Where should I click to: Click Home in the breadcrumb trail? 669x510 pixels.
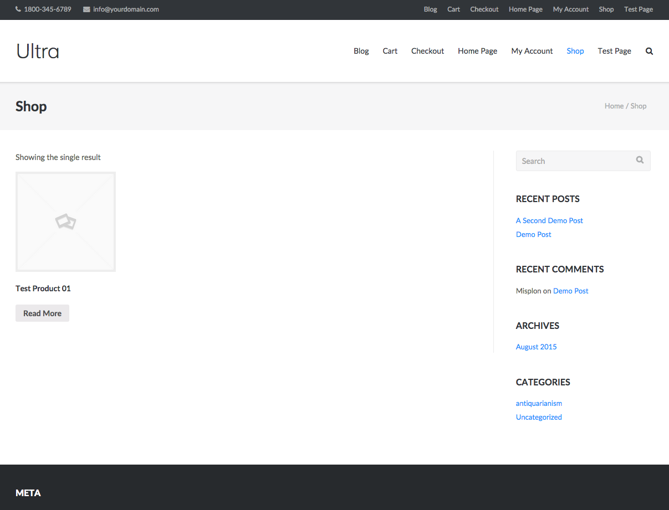[614, 106]
